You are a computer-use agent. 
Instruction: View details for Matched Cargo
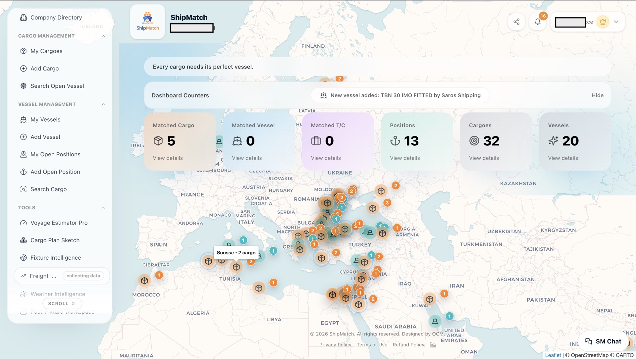pyautogui.click(x=167, y=158)
